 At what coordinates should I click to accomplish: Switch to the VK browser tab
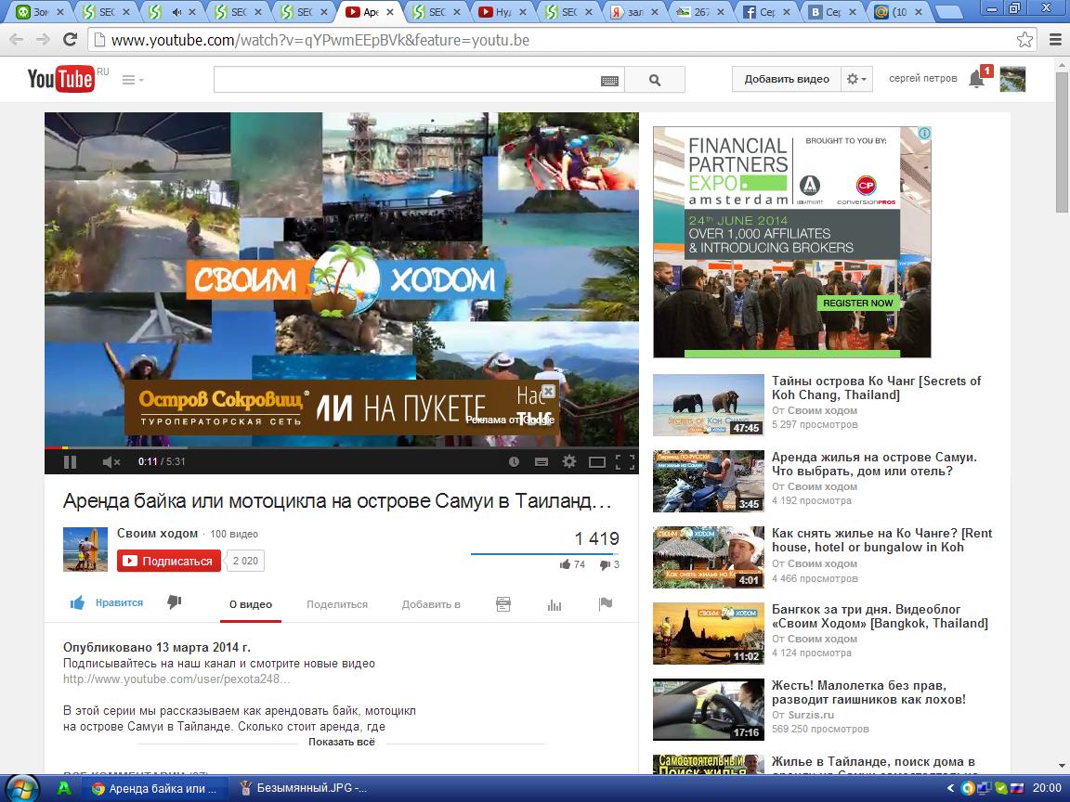coord(833,11)
